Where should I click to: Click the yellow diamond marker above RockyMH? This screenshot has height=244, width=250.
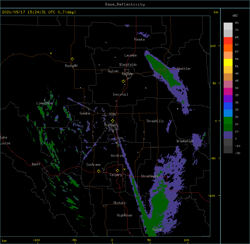73,59
